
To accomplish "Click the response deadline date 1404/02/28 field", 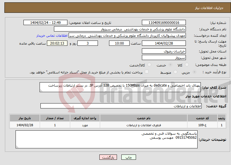I will [x=164, y=43].
